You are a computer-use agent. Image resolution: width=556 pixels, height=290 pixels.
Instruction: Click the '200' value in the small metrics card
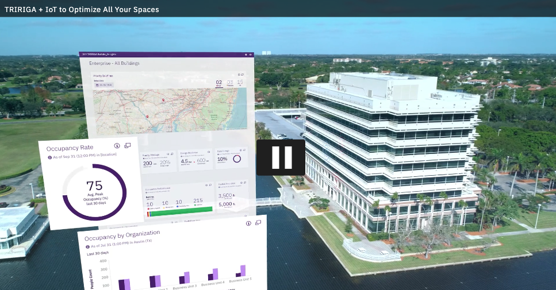pos(148,163)
